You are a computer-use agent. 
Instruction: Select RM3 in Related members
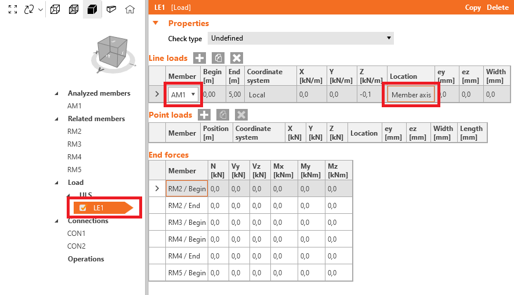click(74, 144)
